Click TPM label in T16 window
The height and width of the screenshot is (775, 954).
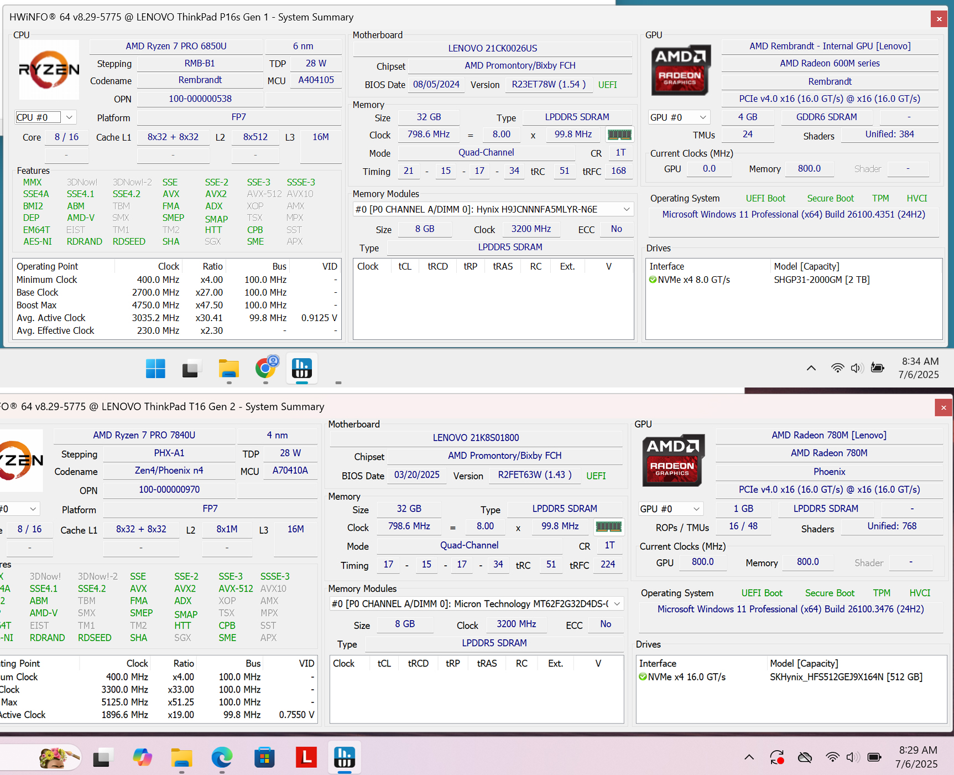(882, 593)
